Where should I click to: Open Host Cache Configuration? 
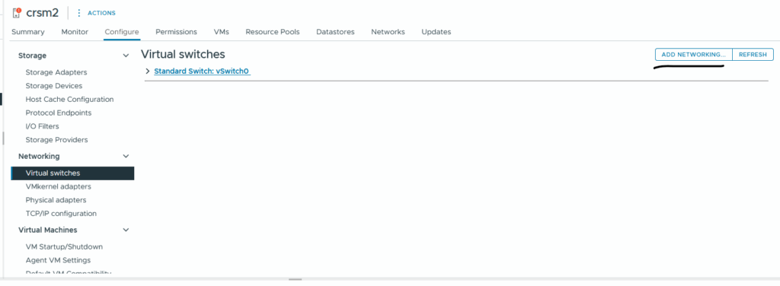(69, 100)
